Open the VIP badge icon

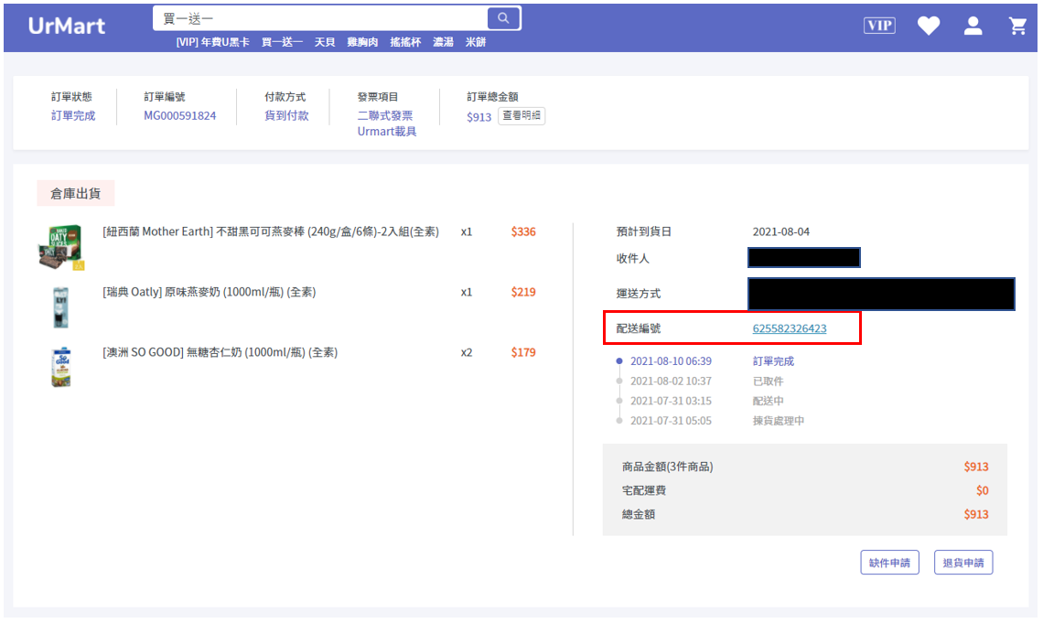[x=879, y=26]
